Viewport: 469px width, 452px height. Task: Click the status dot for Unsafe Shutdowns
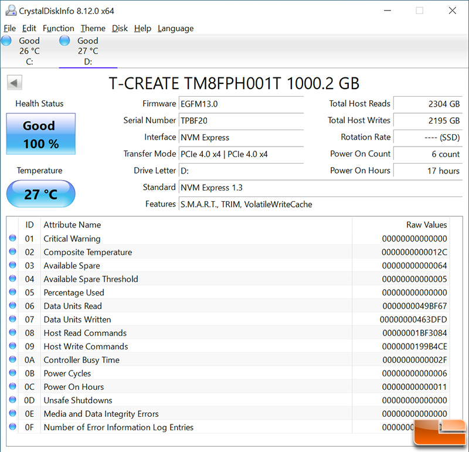pos(12,400)
